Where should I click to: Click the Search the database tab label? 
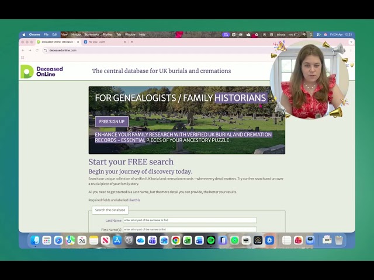point(110,210)
